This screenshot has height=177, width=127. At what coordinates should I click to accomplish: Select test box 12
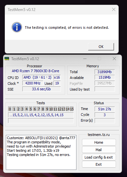pyautogui.click(x=59, y=109)
